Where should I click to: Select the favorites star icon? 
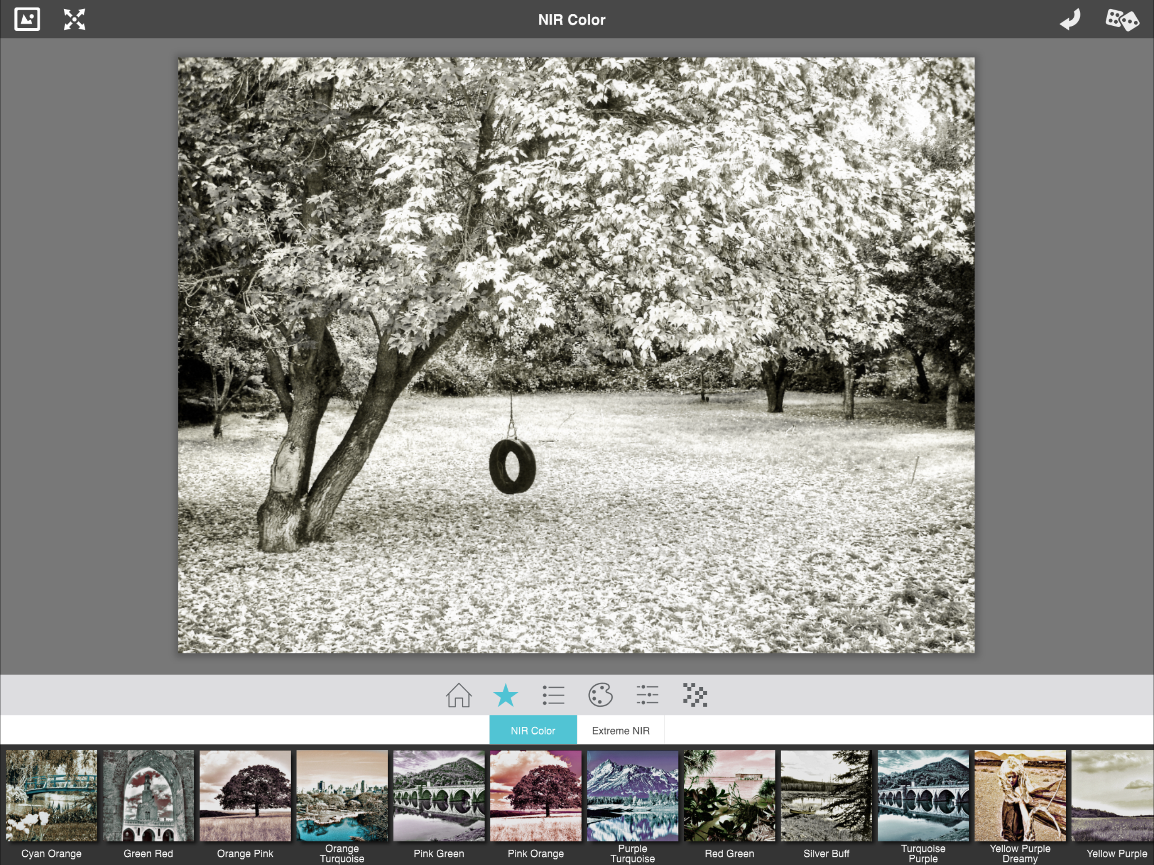pyautogui.click(x=505, y=695)
